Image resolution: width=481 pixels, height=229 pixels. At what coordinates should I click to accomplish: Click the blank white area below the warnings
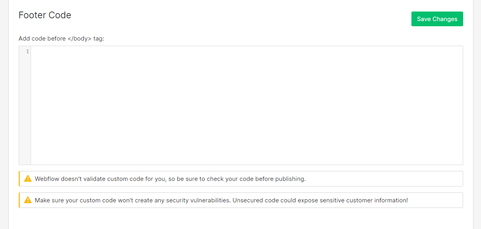[x=240, y=218]
